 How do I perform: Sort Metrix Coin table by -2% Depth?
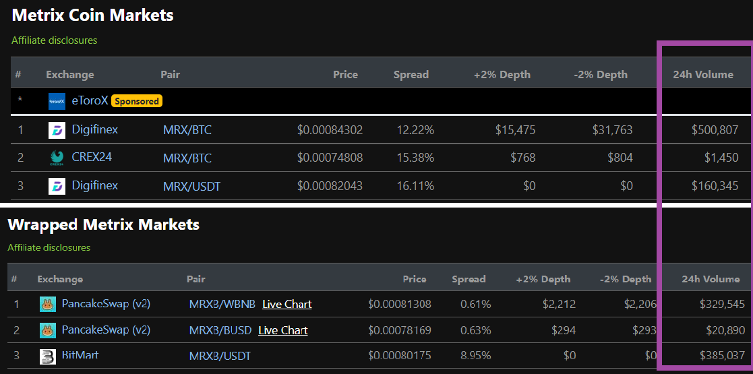601,74
